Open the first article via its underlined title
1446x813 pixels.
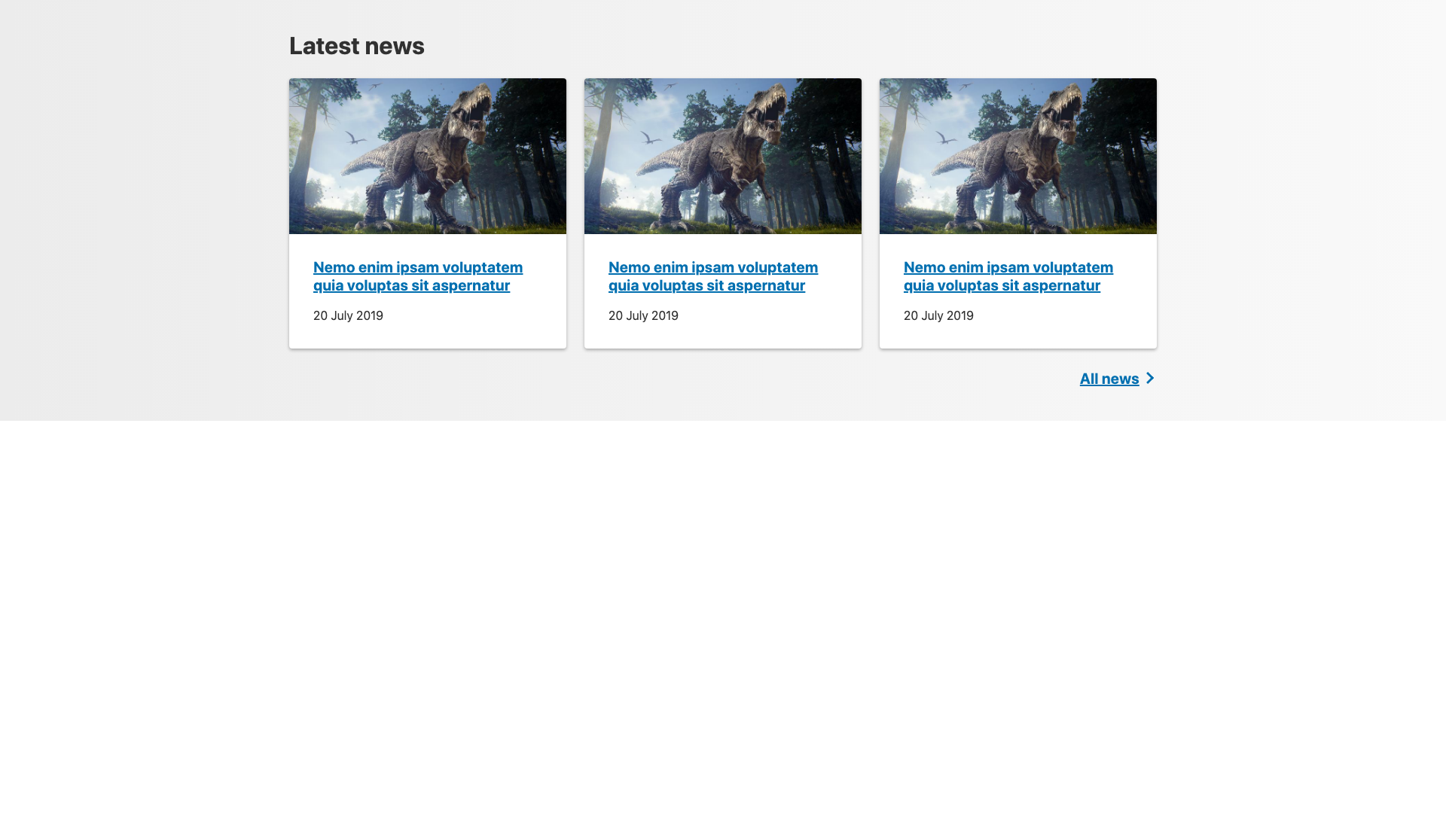point(417,276)
